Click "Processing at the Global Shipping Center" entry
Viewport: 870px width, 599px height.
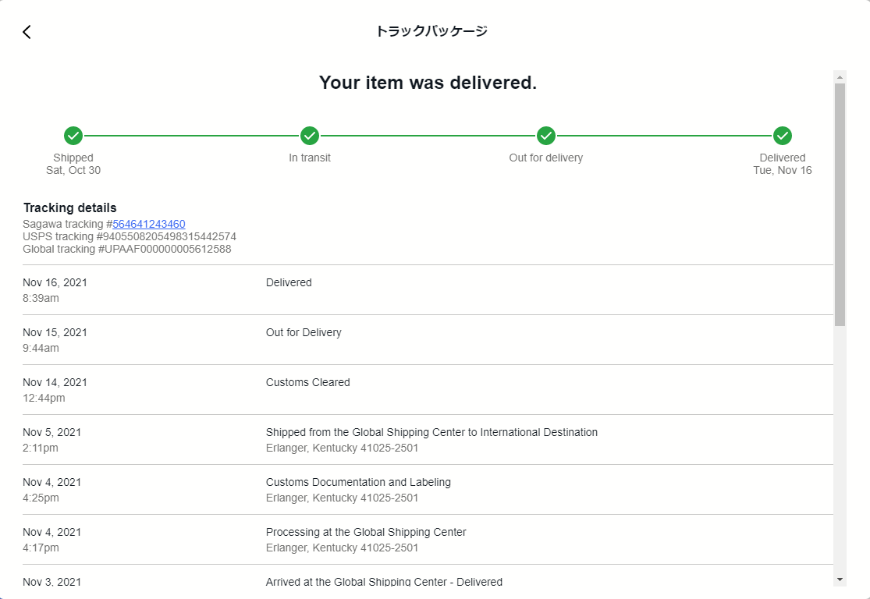[x=366, y=533]
